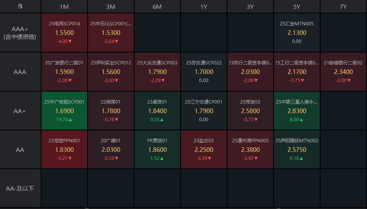Click the AAA+ (含中债资信) rating row label
This screenshot has height=209, width=367.
20,33
